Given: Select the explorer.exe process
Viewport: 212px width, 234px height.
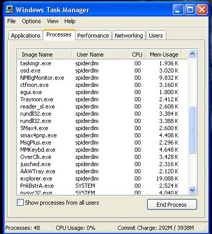Looking at the screenshot, I should [102, 178].
